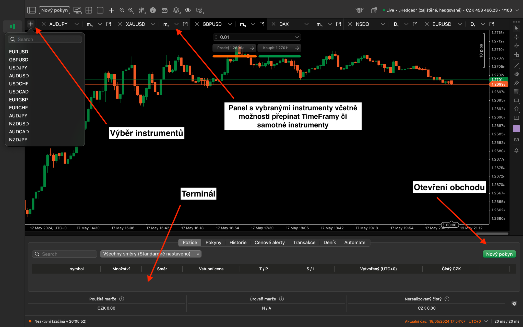The image size is (523, 327).
Task: Click the Prodej 1.26998 sell button
Action: tap(234, 48)
